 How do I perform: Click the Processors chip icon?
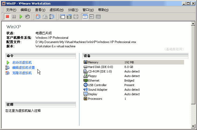pos(85,99)
